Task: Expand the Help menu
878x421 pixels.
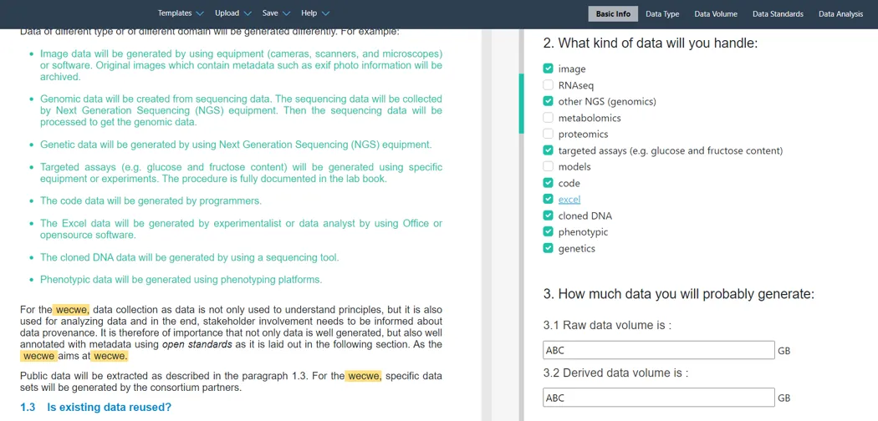Action: [314, 13]
